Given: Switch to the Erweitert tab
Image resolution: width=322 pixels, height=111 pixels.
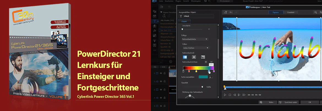Looking at the screenshot, I should click(x=291, y=12).
